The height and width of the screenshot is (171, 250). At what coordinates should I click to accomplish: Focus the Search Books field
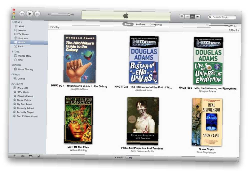click(x=222, y=17)
